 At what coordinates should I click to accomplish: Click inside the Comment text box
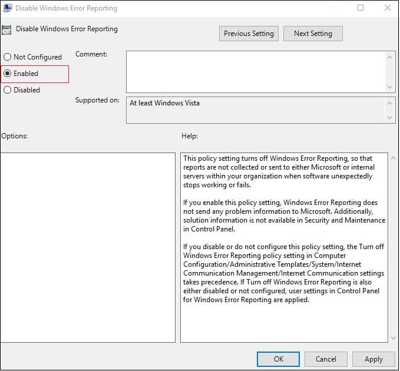pos(255,72)
